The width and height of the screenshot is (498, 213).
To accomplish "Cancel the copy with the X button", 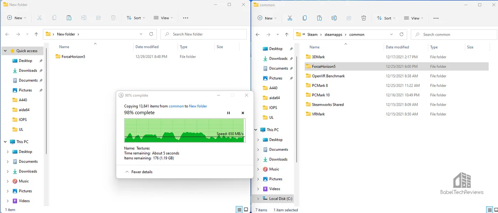I will (243, 113).
